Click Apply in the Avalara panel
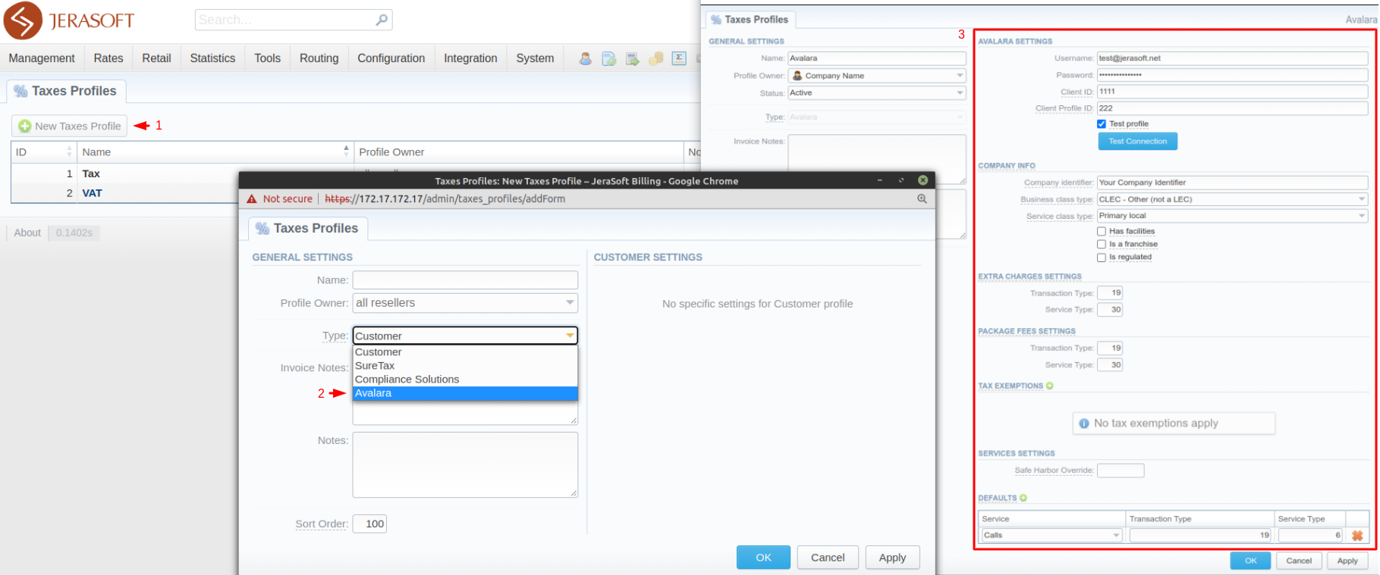This screenshot has height=575, width=1380. pyautogui.click(x=1347, y=561)
